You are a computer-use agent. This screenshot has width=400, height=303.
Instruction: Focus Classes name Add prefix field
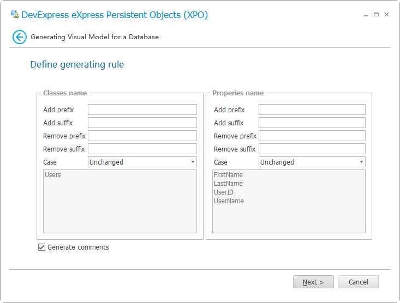(142, 110)
